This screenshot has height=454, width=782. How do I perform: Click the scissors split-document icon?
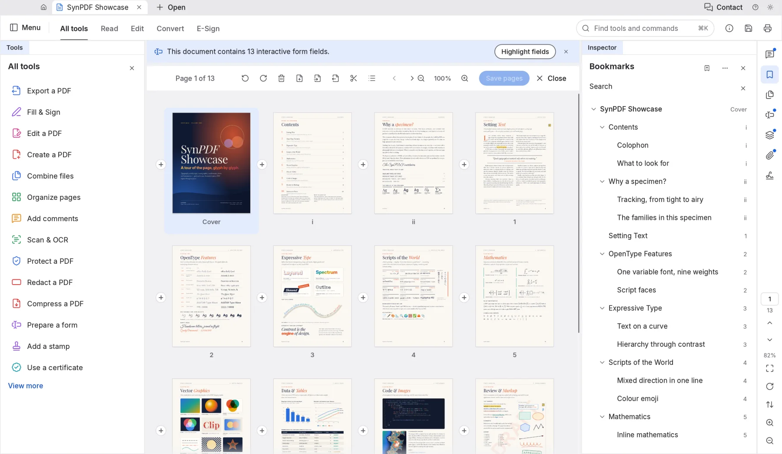point(354,78)
